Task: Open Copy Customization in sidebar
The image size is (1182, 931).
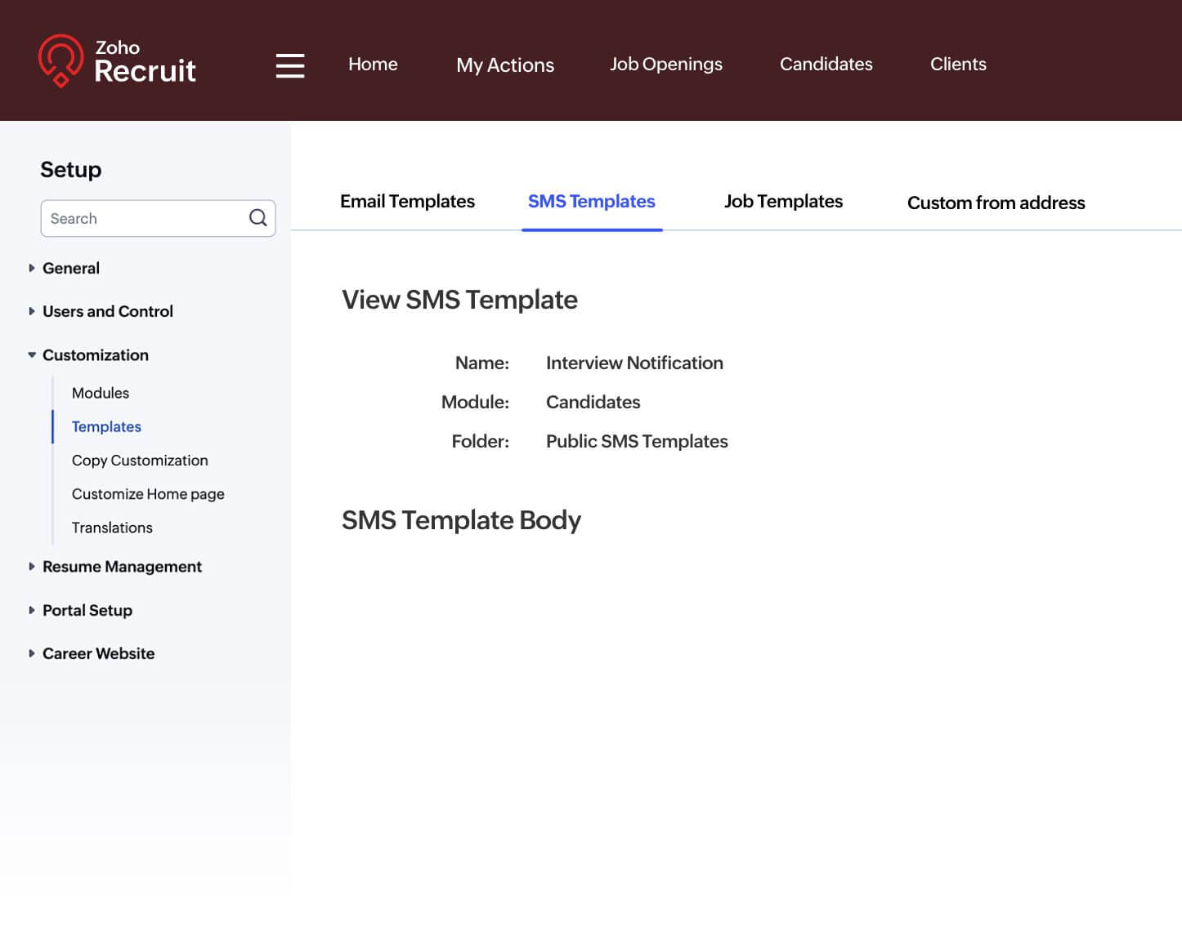Action: click(140, 461)
